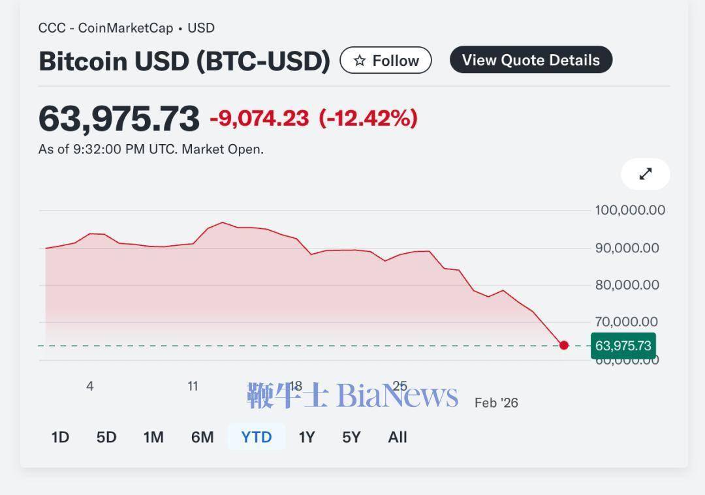This screenshot has height=495, width=705.
Task: Choose the 1M chart range
Action: [153, 437]
